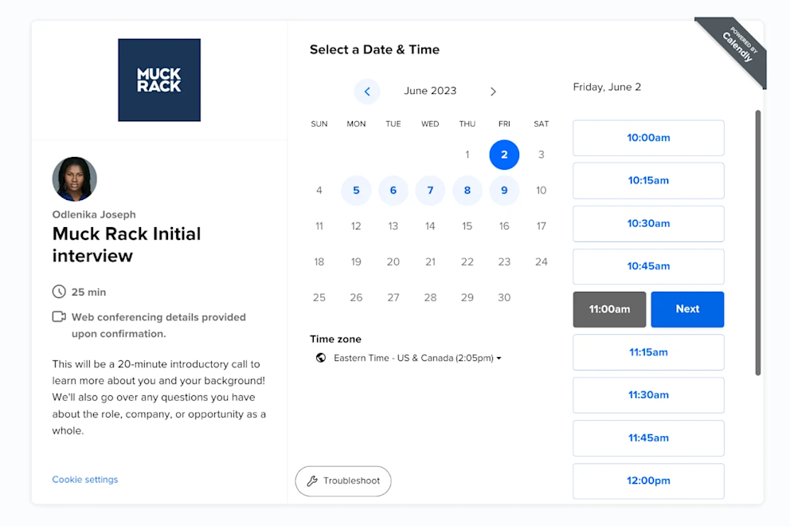Open Cookie settings

click(84, 479)
